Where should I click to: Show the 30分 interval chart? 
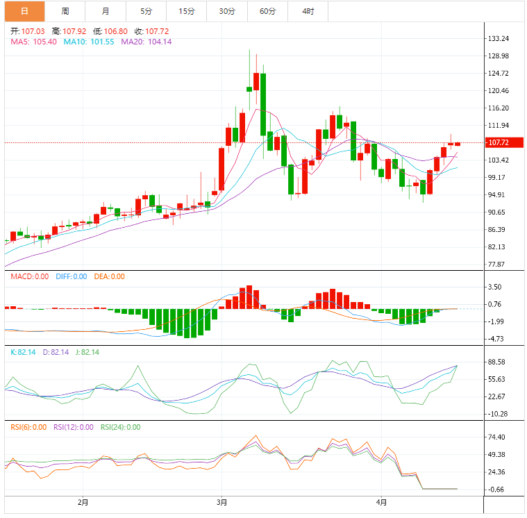pos(226,11)
